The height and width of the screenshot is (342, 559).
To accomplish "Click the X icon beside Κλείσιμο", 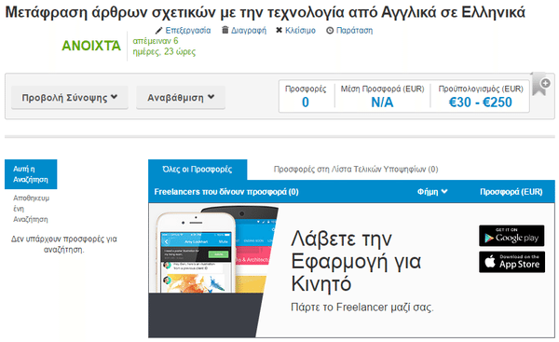I will click(279, 31).
